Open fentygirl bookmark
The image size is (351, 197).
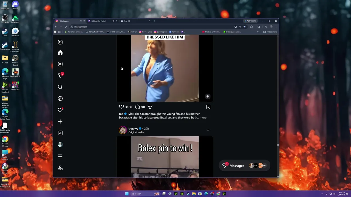tap(133, 32)
